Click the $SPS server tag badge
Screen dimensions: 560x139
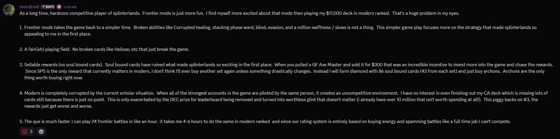point(48,7)
